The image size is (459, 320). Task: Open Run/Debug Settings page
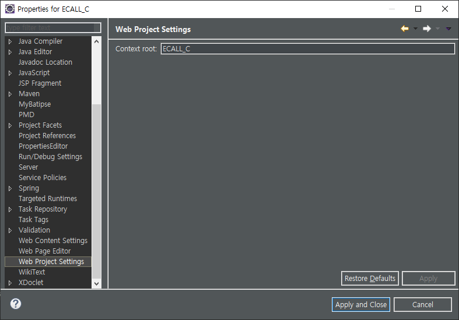(x=50, y=157)
